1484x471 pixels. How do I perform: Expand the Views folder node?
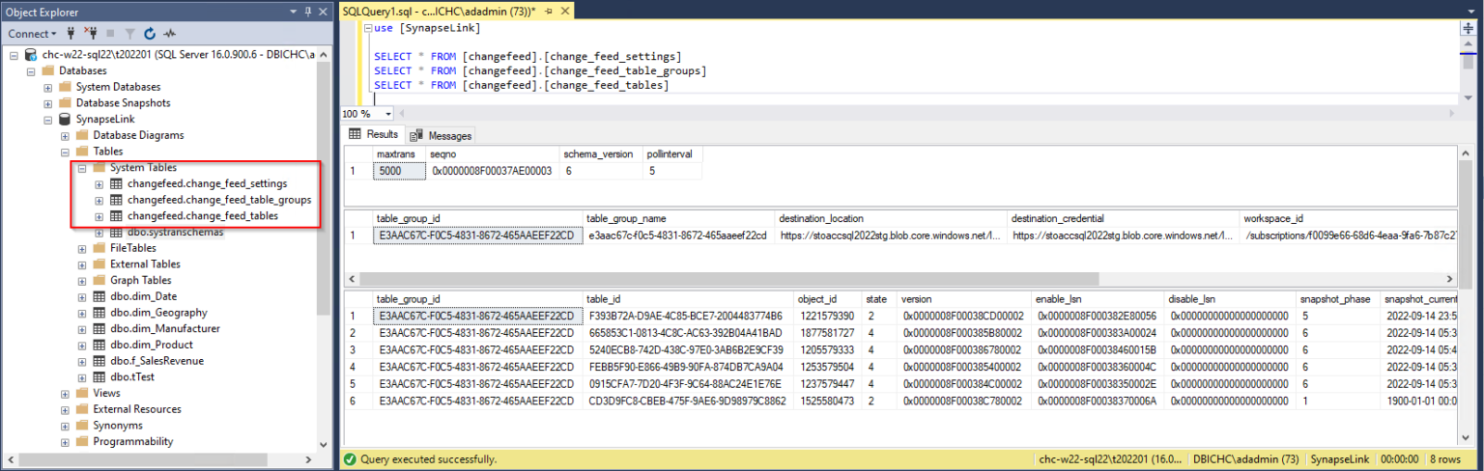[x=65, y=393]
